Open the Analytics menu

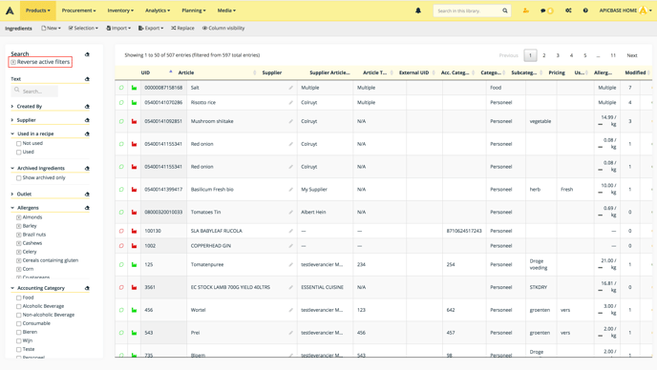point(158,10)
